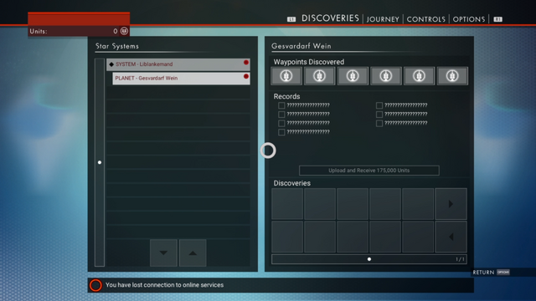536x301 pixels.
Task: Open the Discoveries tab
Action: (x=330, y=18)
